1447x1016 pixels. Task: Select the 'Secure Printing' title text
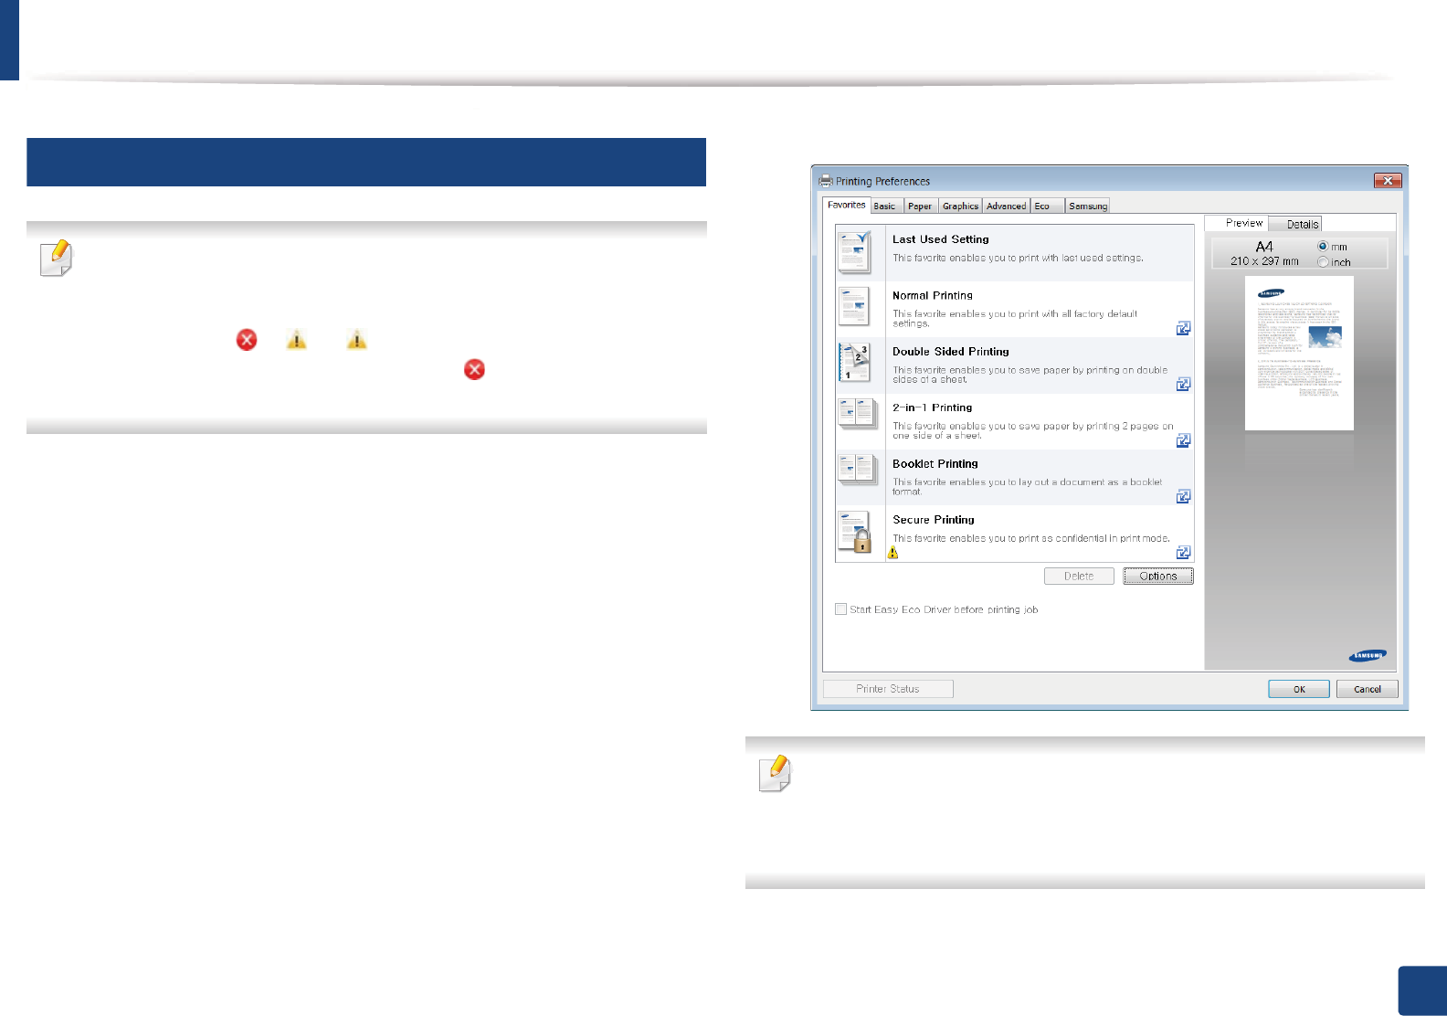[x=933, y=520]
